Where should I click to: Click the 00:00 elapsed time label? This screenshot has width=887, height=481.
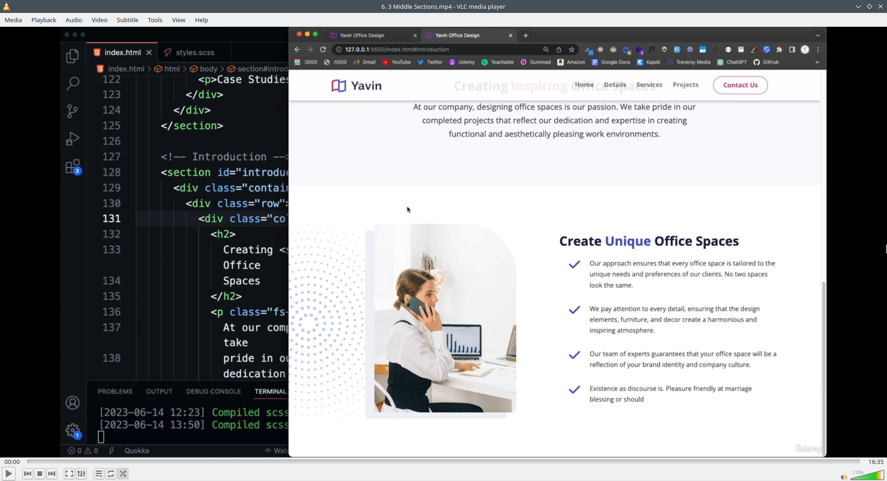12,462
